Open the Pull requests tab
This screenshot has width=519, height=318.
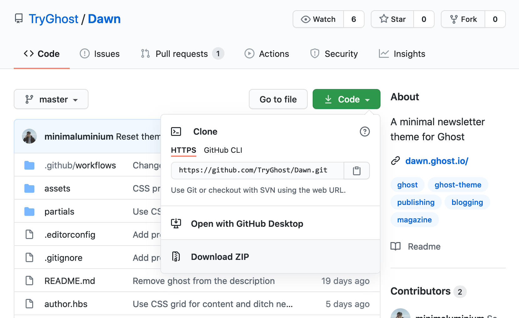click(x=182, y=54)
